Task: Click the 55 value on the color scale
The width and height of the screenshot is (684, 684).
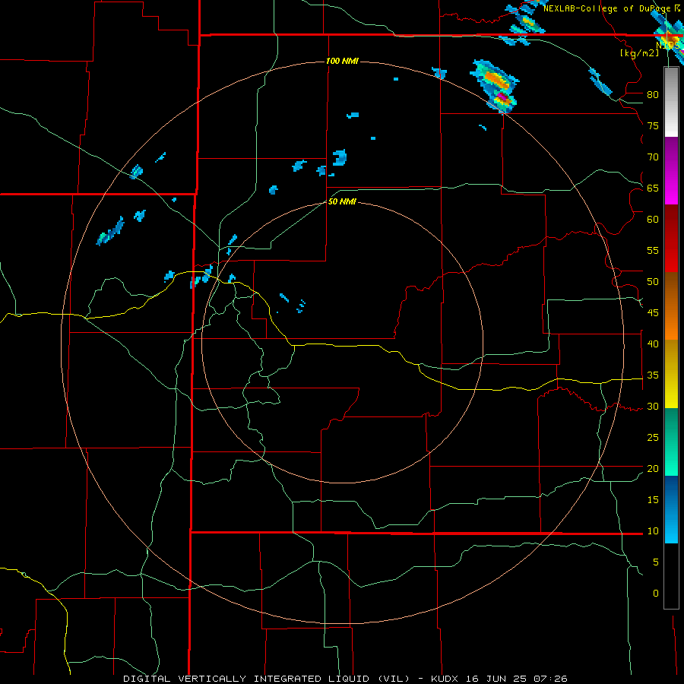Action: click(653, 250)
